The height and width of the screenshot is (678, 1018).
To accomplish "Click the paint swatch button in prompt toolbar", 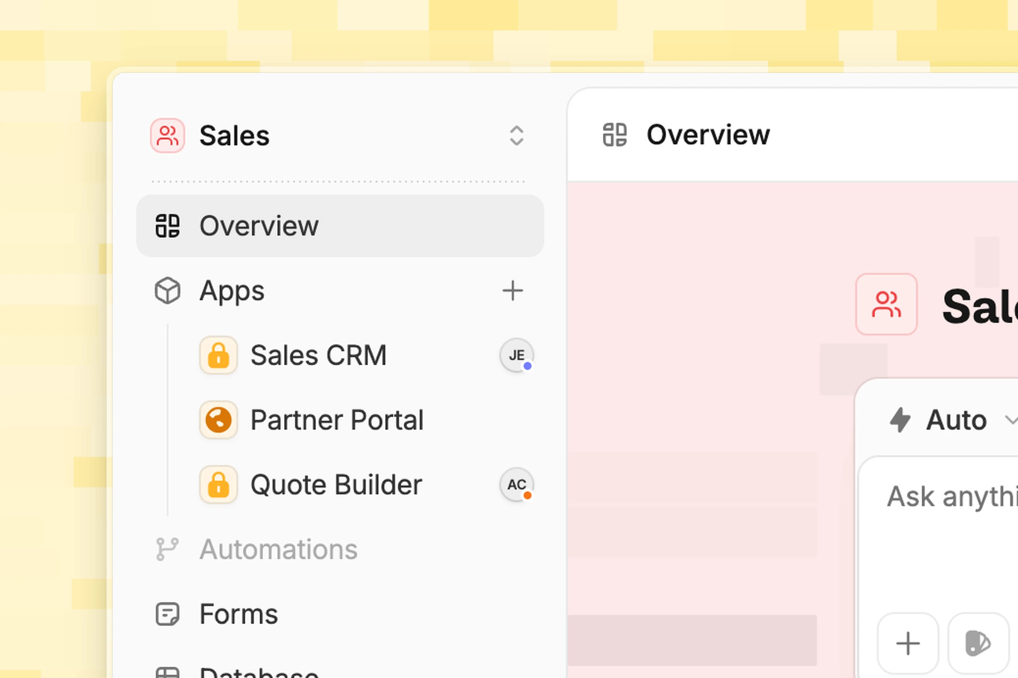I will pyautogui.click(x=978, y=644).
